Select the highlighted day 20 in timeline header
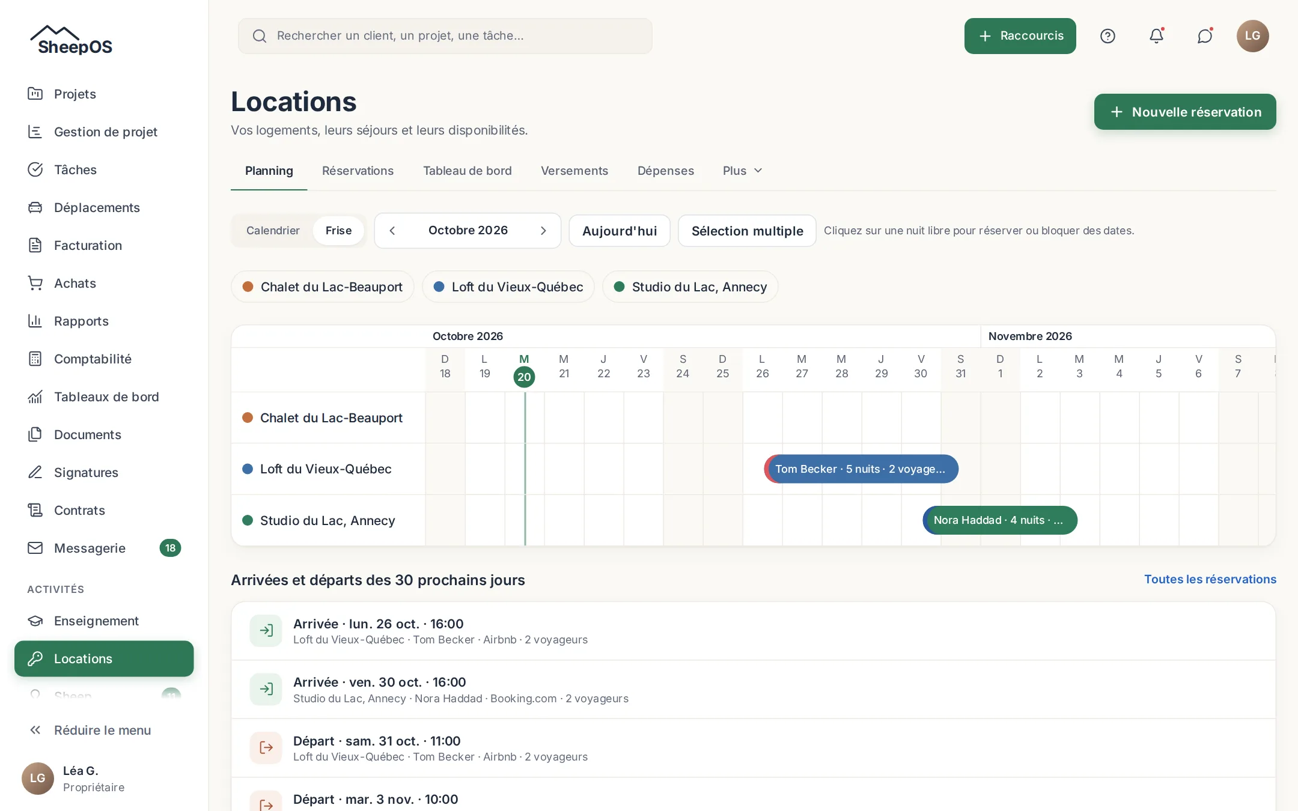The image size is (1298, 811). pos(524,377)
